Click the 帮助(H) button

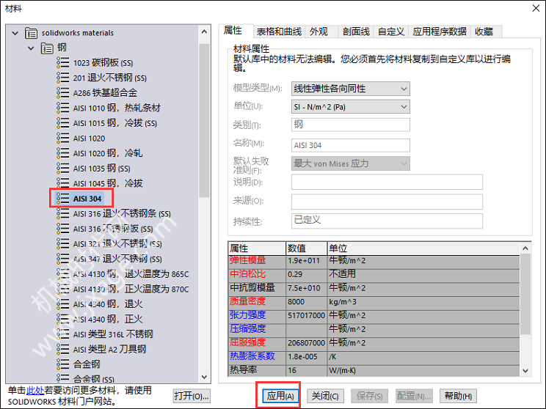pos(458,396)
